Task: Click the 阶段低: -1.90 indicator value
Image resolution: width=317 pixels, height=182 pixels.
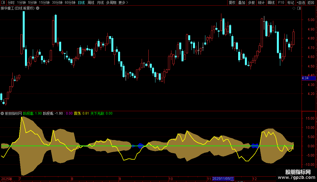Action: coord(53,113)
